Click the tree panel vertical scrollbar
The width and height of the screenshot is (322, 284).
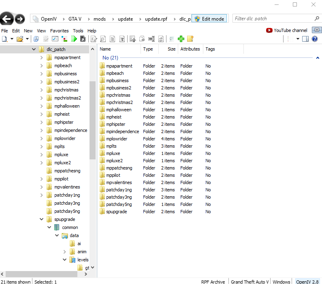[92, 120]
